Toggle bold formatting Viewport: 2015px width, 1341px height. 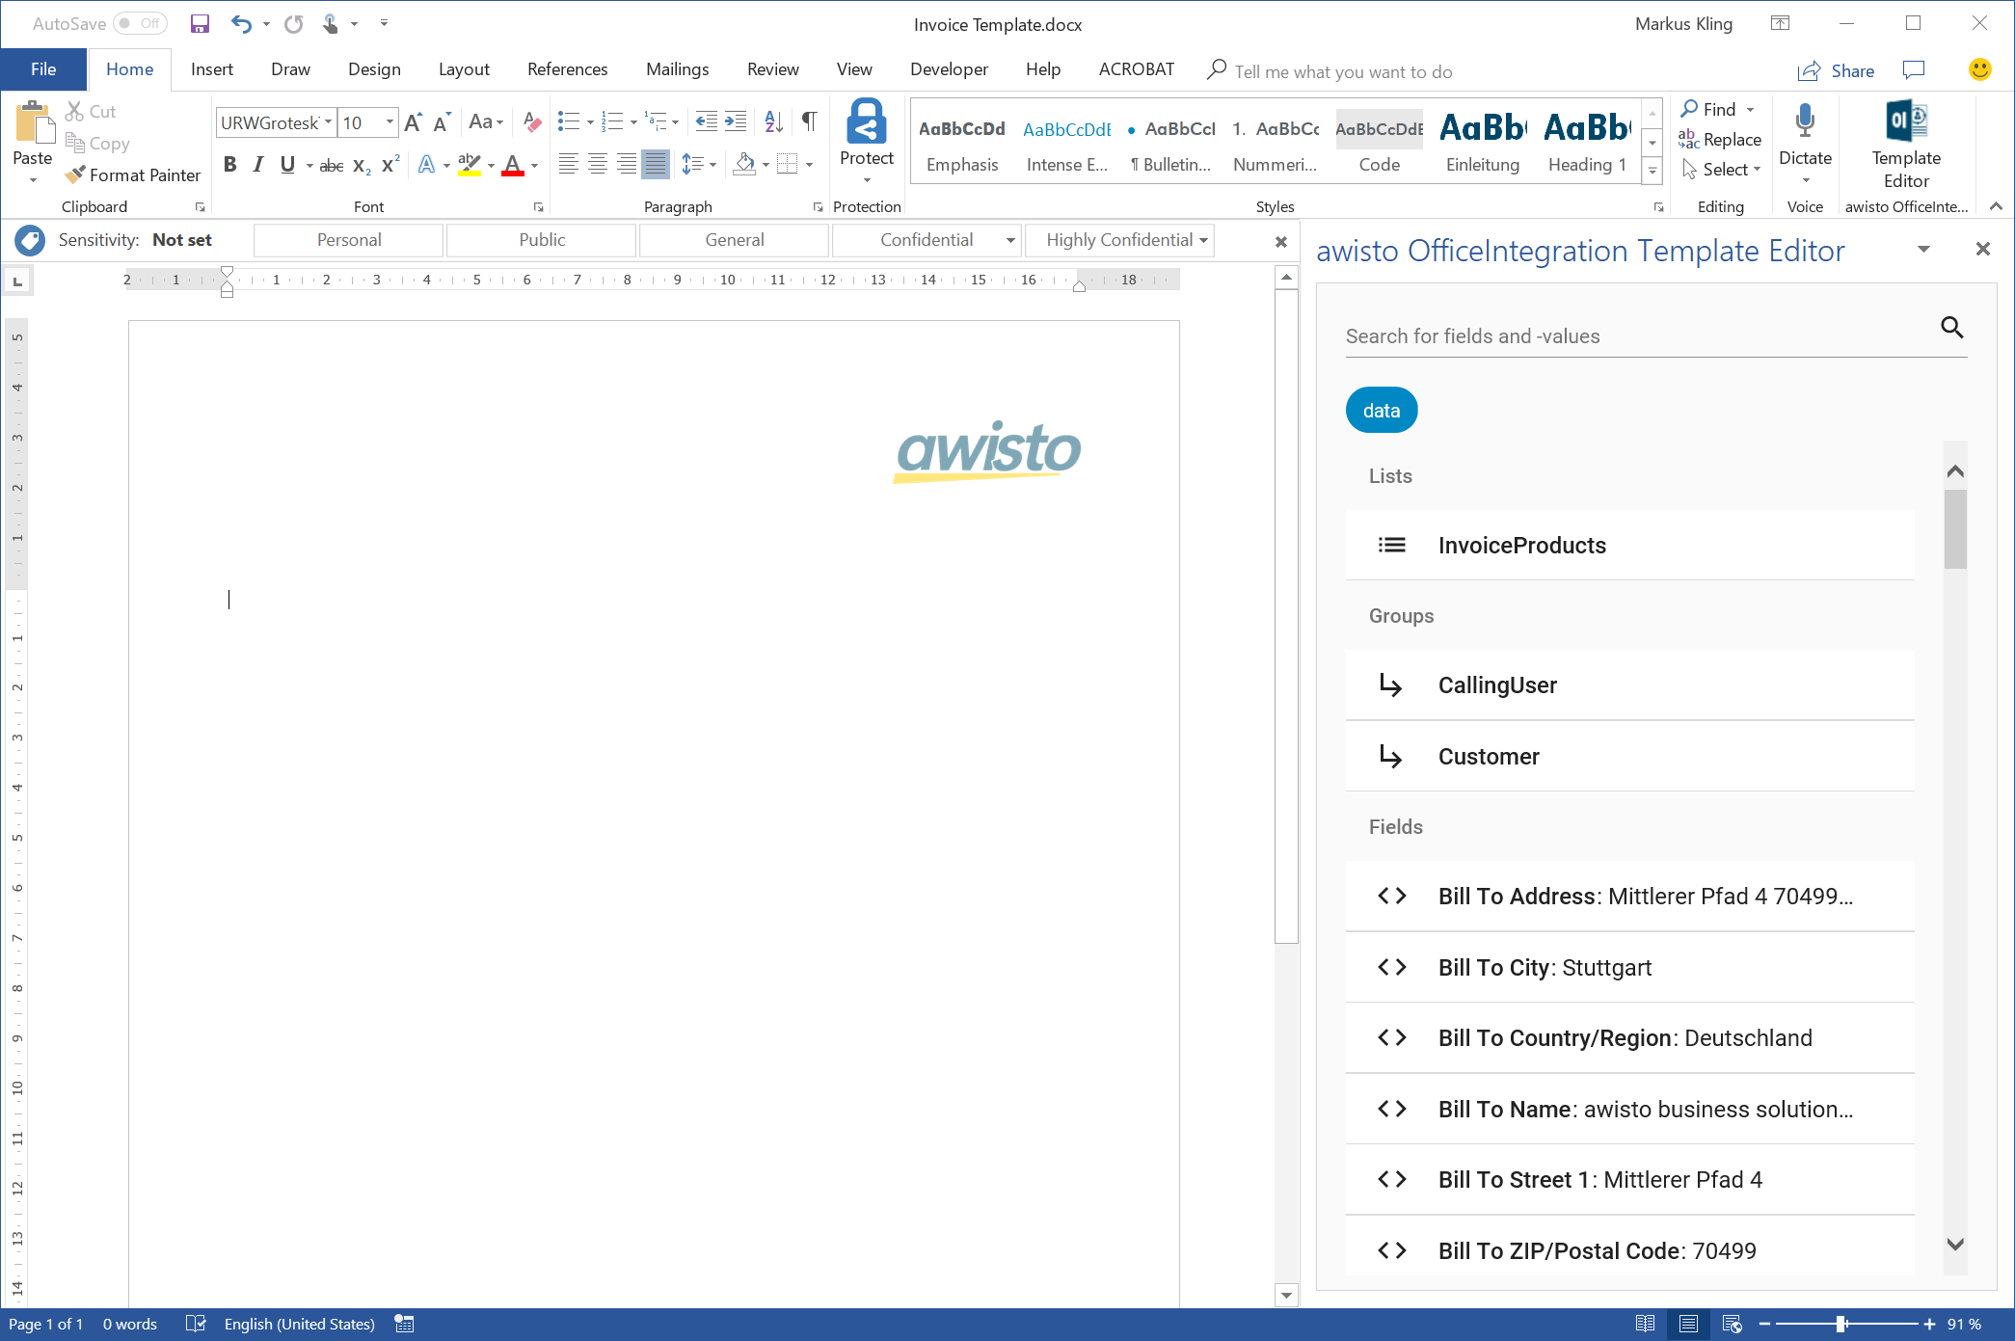point(229,166)
